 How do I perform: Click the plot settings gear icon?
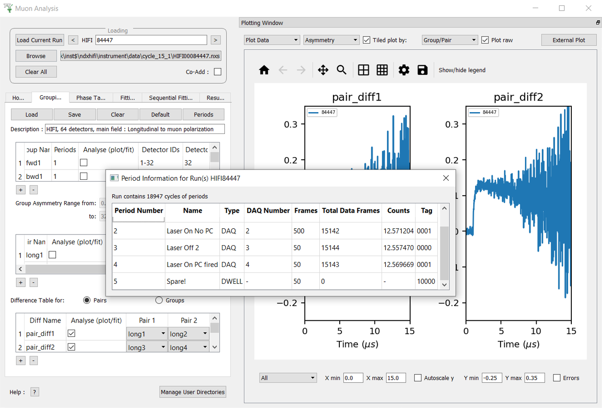(404, 70)
